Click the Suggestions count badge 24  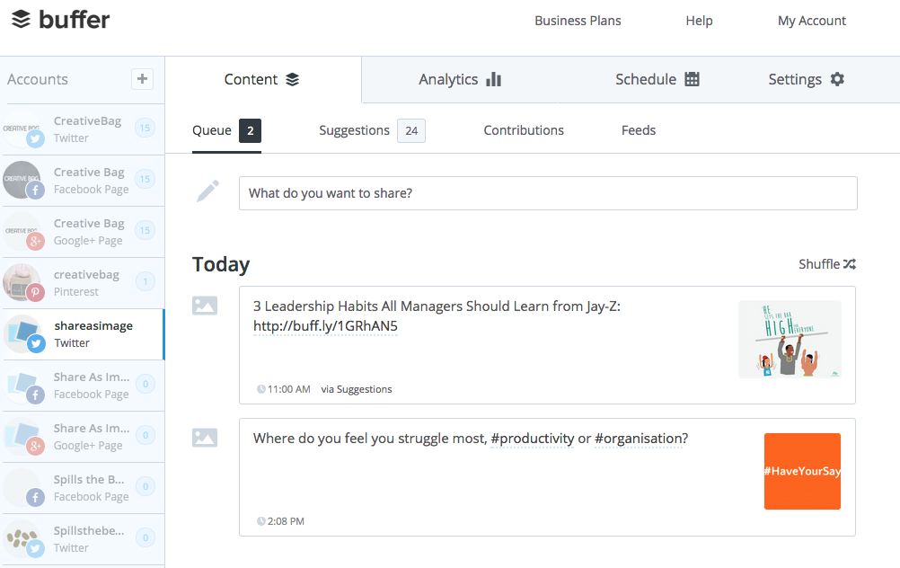coord(411,130)
